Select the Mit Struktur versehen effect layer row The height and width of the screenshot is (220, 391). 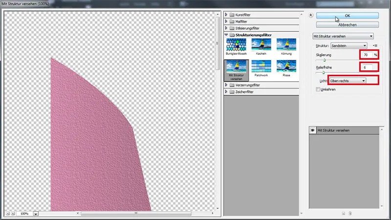pos(344,130)
